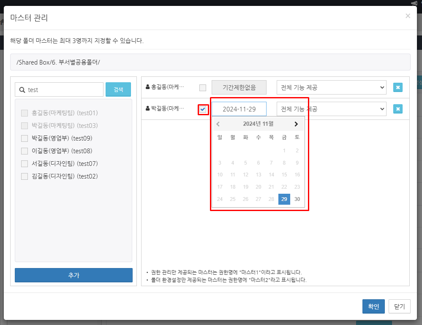This screenshot has height=325, width=422.
Task: Click the 기간제한없음 button
Action: [239, 87]
